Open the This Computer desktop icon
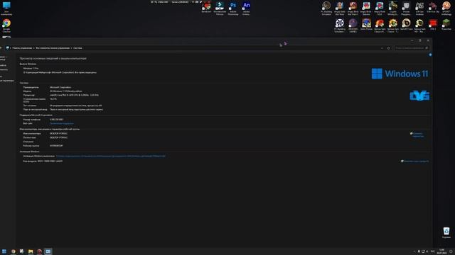This screenshot has height=255, width=455. click(x=6, y=8)
